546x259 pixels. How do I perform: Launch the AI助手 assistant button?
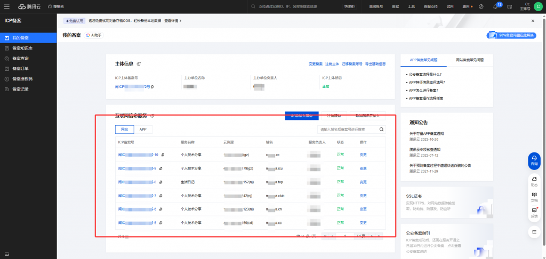click(94, 35)
